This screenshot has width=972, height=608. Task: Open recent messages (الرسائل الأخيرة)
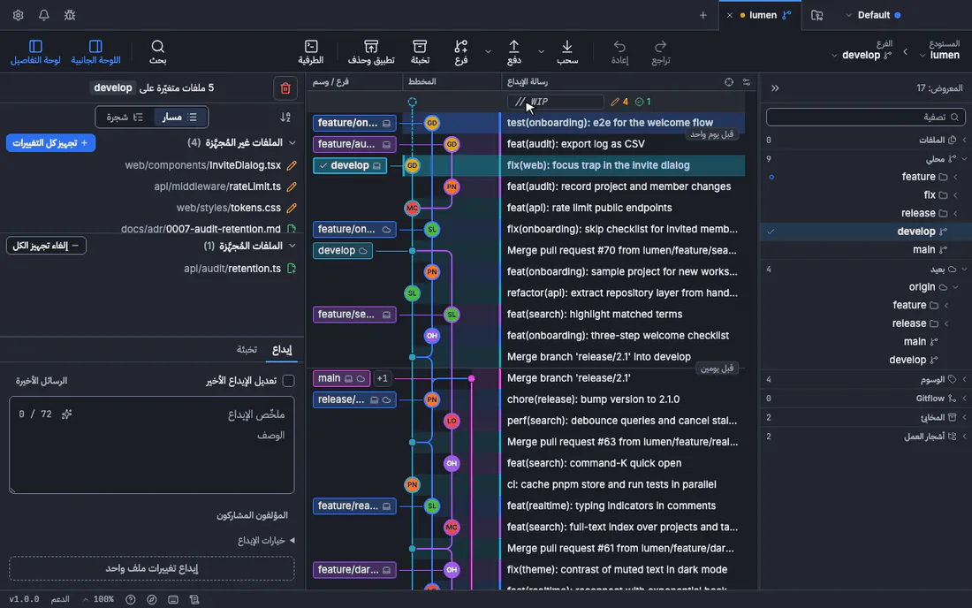click(42, 381)
